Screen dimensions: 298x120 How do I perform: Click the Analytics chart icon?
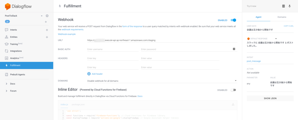pyautogui.click(x=6, y=58)
